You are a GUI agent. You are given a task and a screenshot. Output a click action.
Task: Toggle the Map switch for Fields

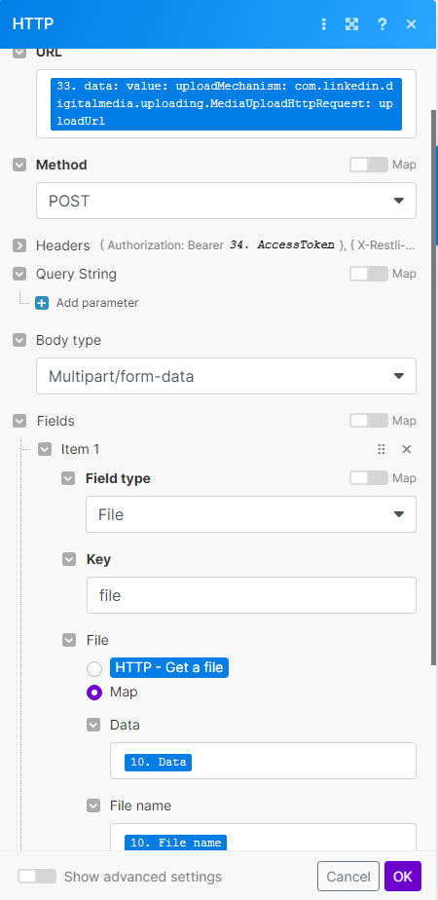(369, 421)
